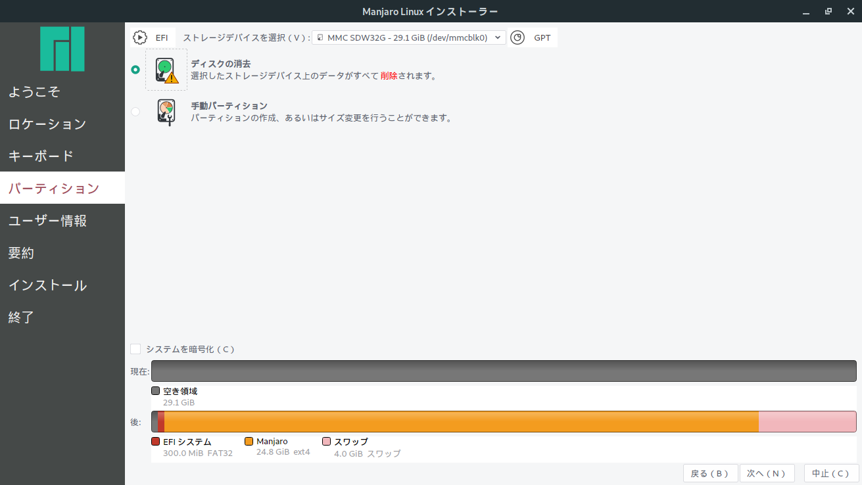Click the GPT partition table icon

[518, 37]
